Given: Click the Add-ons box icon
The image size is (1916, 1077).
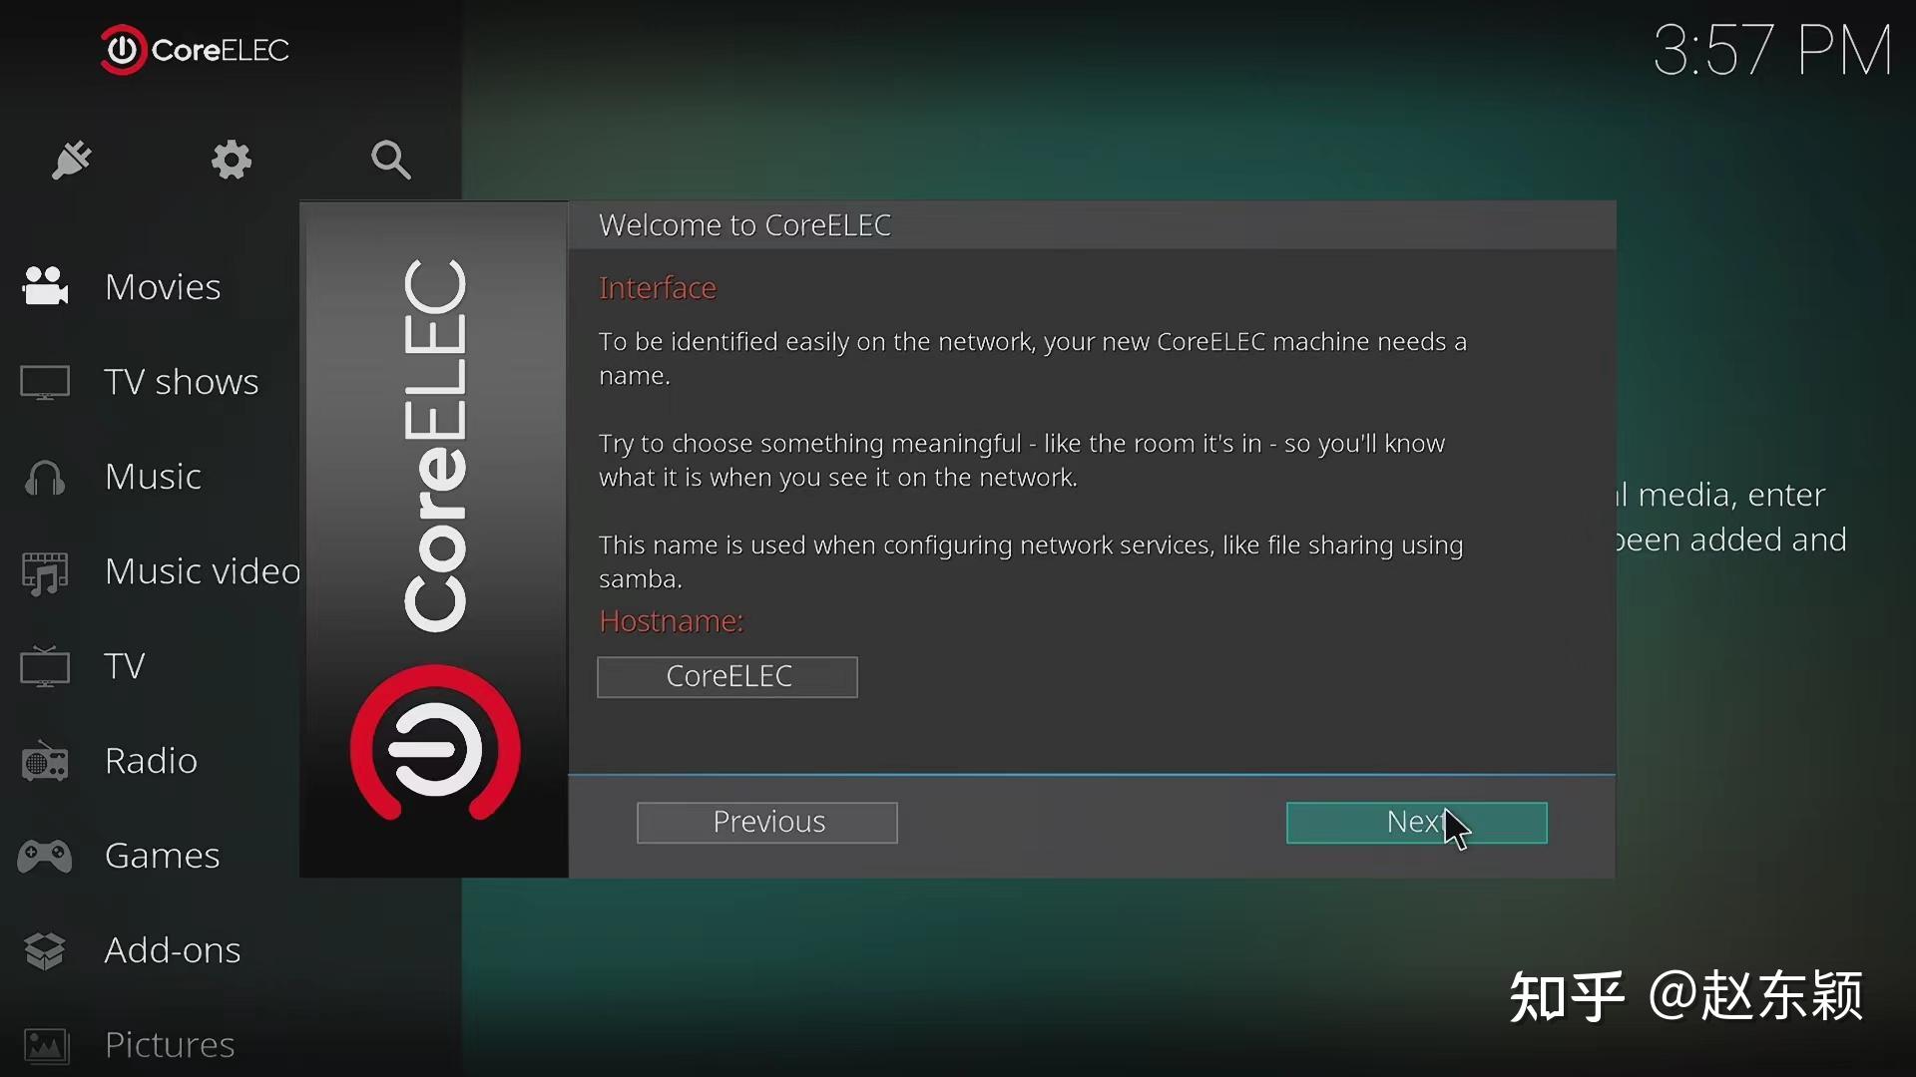Looking at the screenshot, I should point(45,950).
